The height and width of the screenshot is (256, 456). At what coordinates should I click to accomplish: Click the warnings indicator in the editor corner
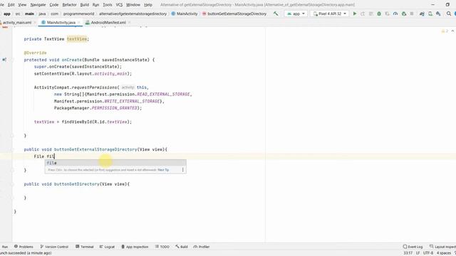445,31
